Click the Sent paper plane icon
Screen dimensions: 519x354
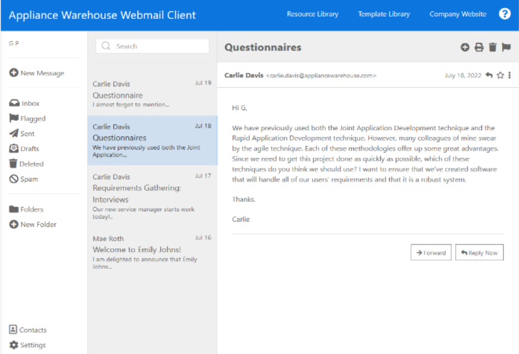pos(14,133)
